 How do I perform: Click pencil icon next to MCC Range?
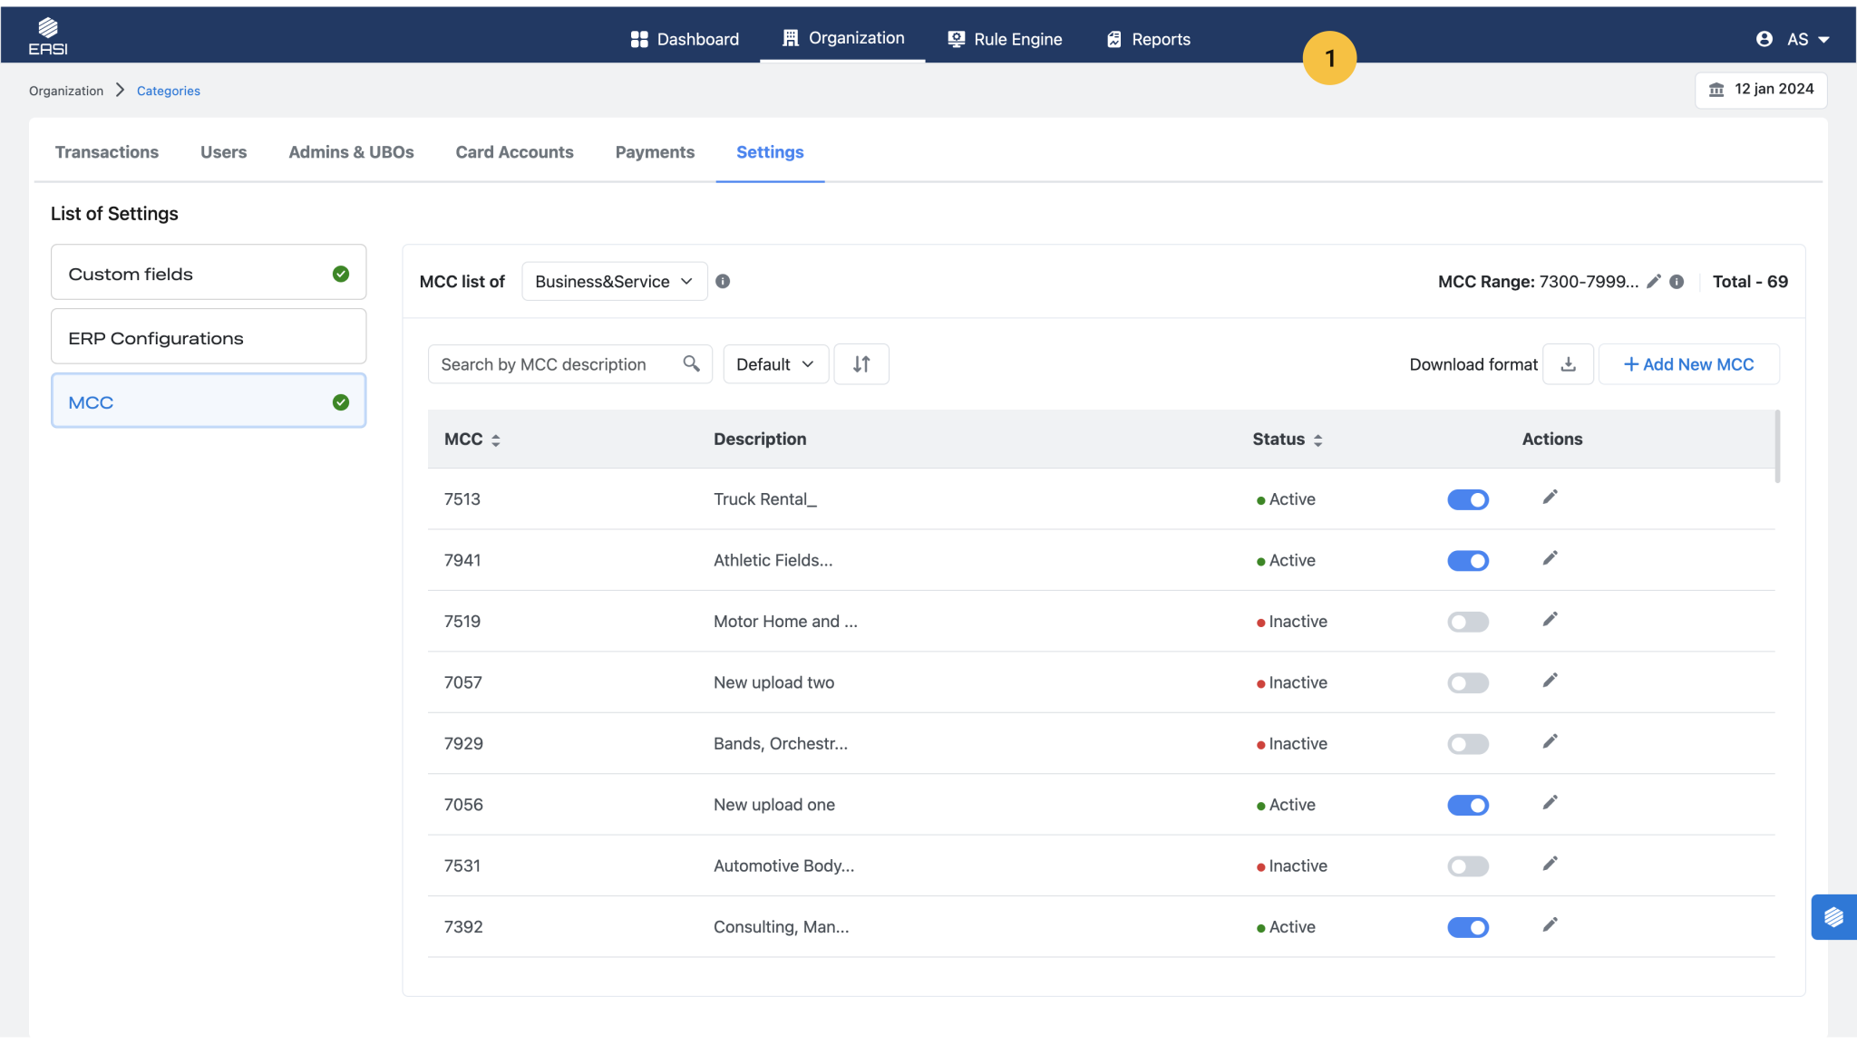1653,282
